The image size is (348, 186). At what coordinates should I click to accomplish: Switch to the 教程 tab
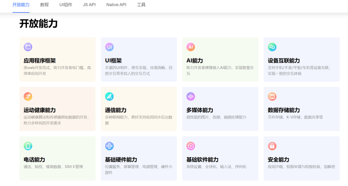pos(44,5)
